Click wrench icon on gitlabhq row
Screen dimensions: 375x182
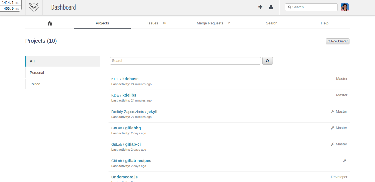click(x=332, y=128)
